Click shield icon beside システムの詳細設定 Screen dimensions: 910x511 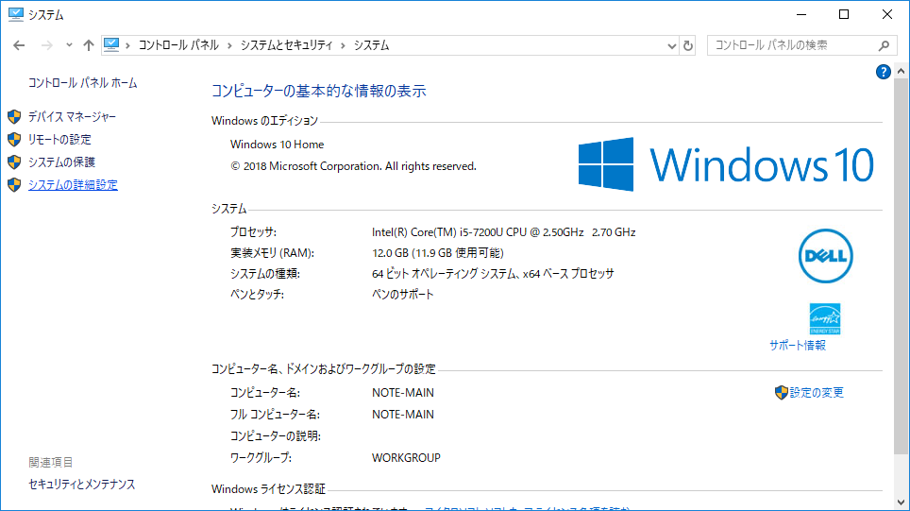(14, 184)
